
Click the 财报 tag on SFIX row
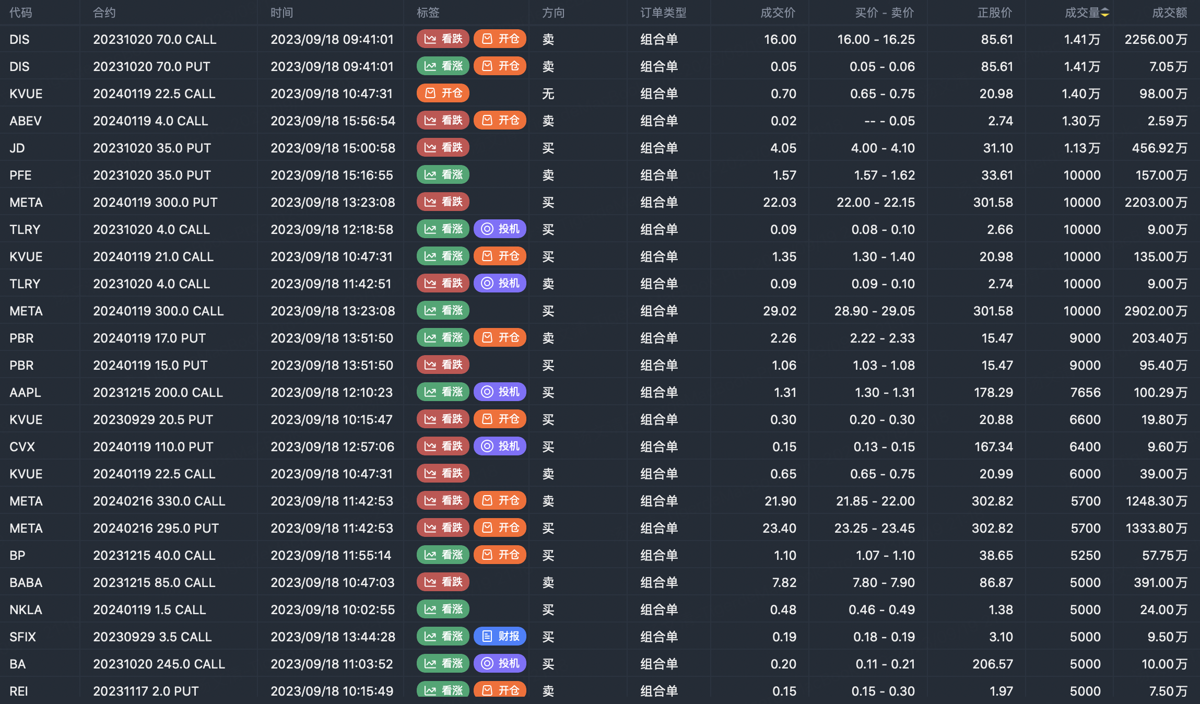point(500,637)
